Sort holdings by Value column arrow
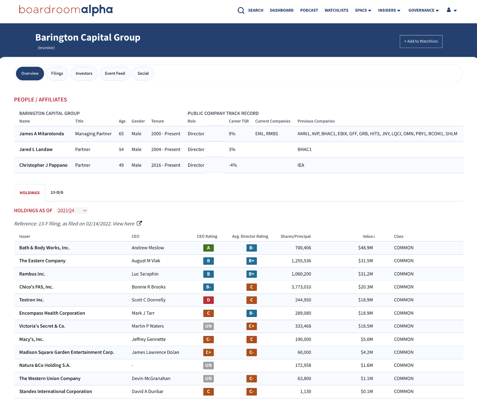The image size is (477, 405). pyautogui.click(x=374, y=236)
